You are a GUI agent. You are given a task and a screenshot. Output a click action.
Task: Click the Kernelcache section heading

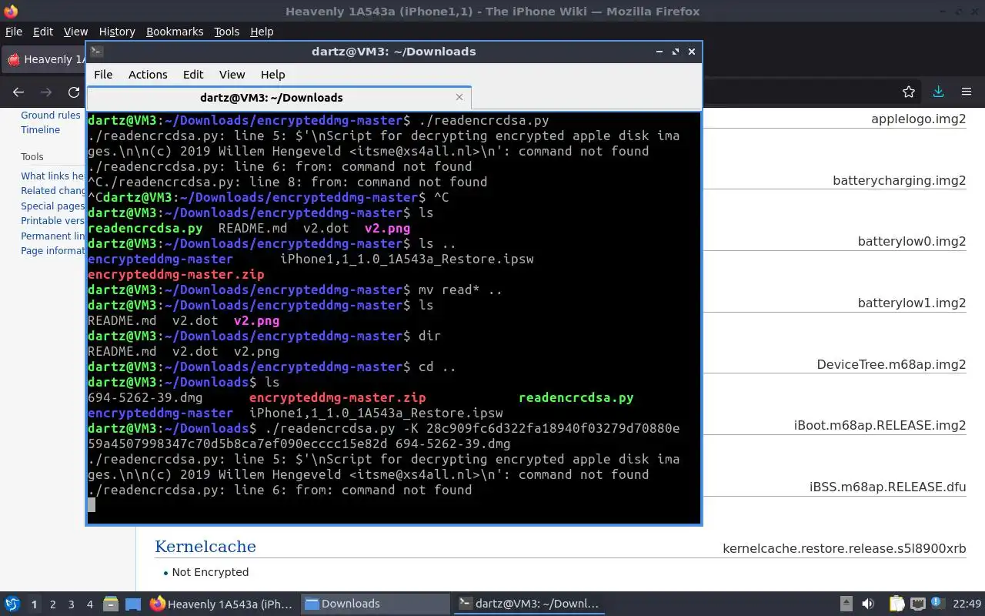(205, 547)
